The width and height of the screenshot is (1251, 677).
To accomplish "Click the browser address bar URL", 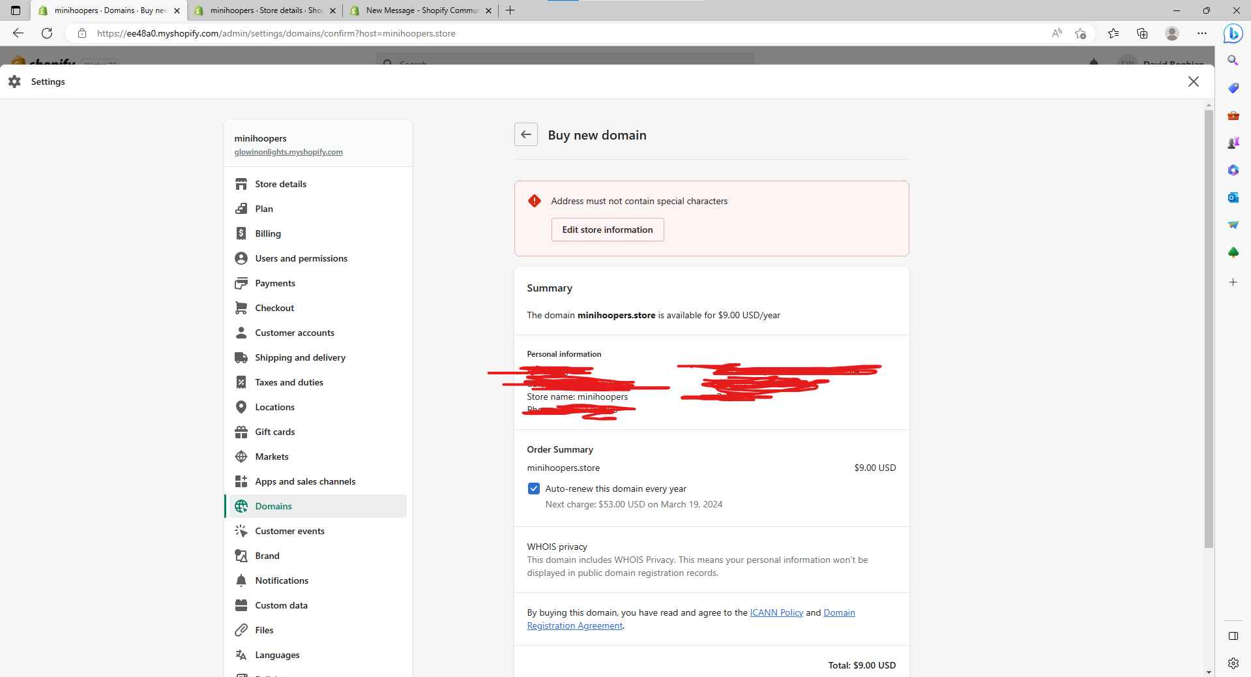I will 276,33.
